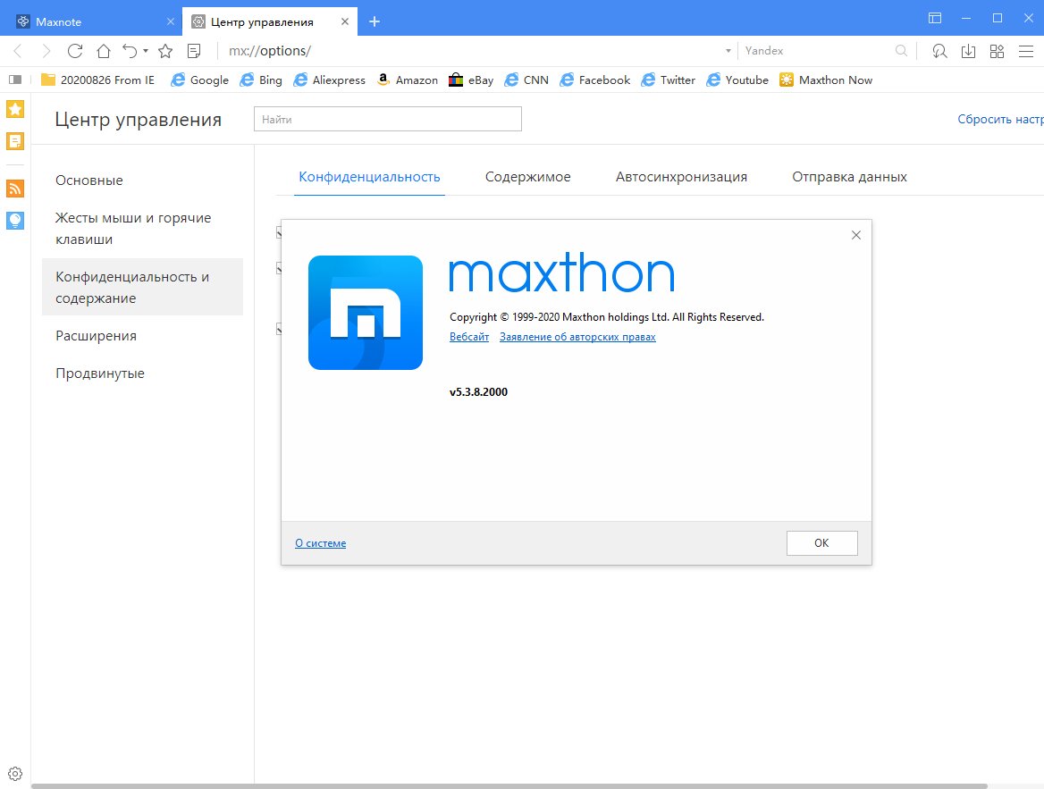Open the extensions grid icon in toolbar
Screen dimensions: 1044x789
pos(998,51)
